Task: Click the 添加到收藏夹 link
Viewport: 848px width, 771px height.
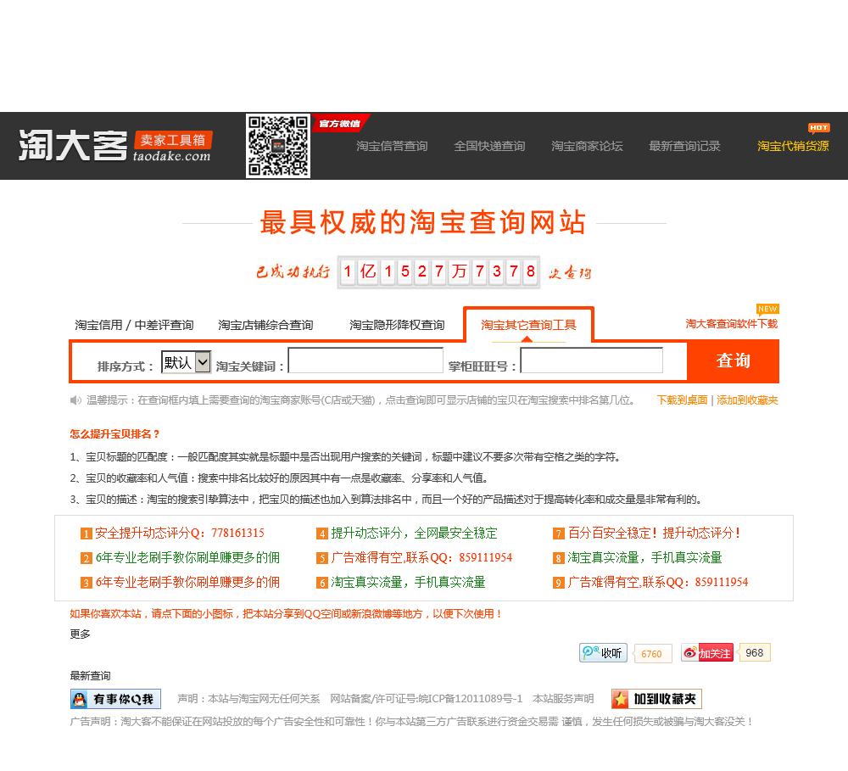Action: [x=747, y=399]
